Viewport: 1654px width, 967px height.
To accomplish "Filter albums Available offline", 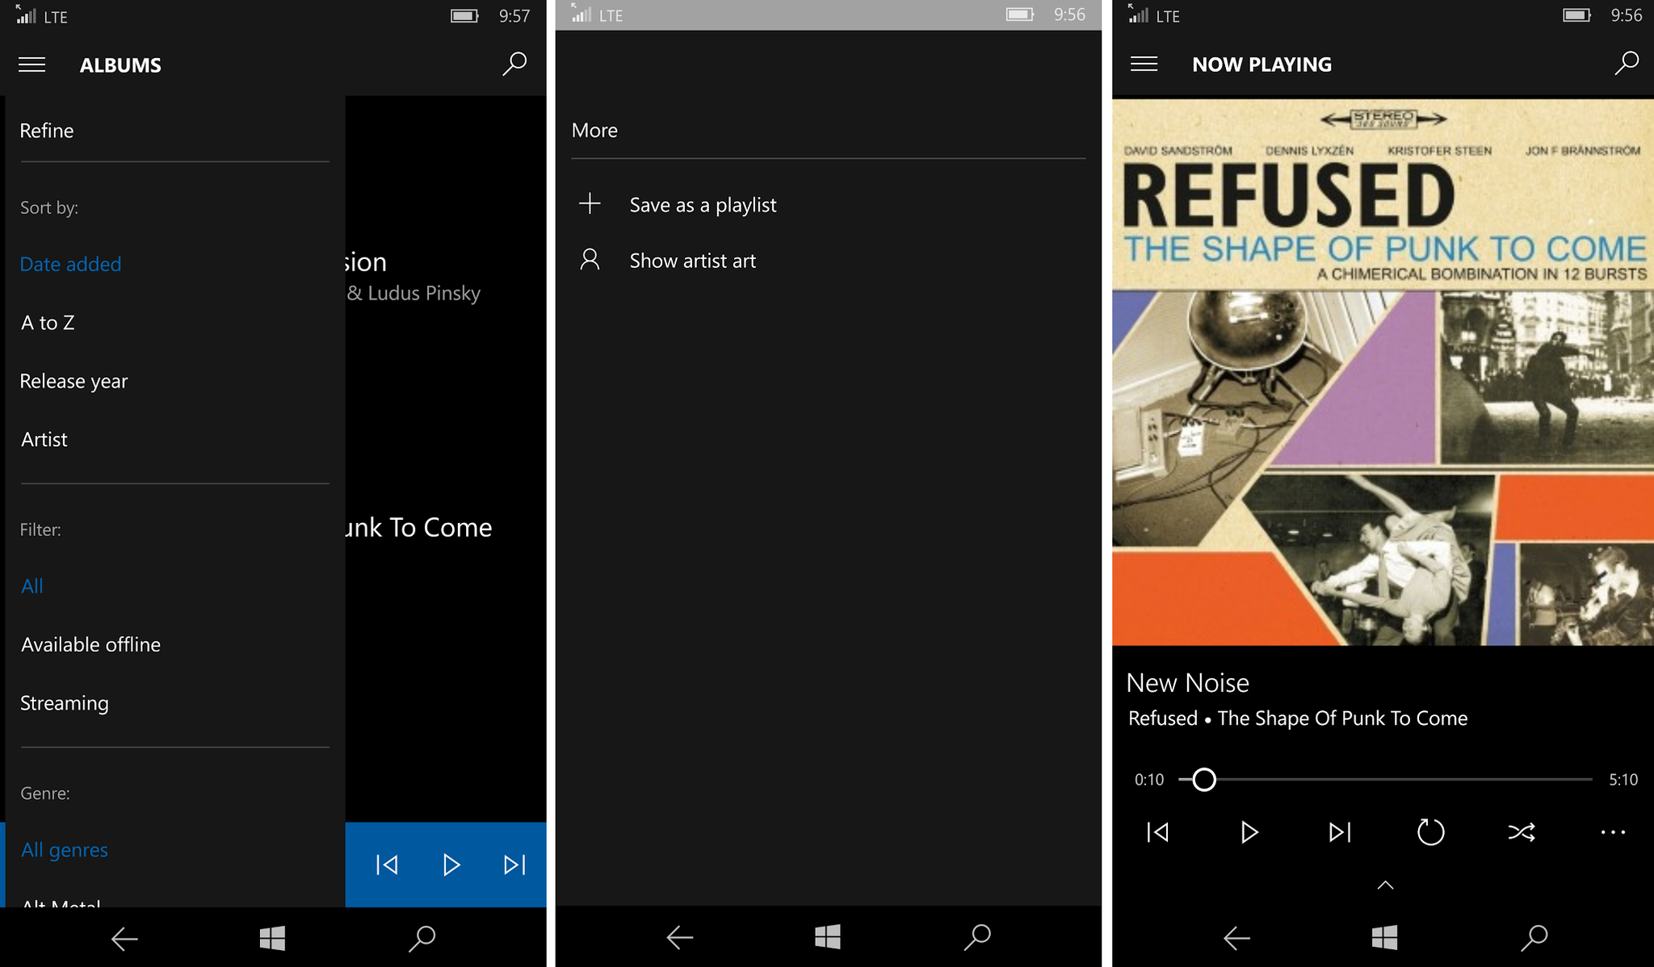I will 90,644.
